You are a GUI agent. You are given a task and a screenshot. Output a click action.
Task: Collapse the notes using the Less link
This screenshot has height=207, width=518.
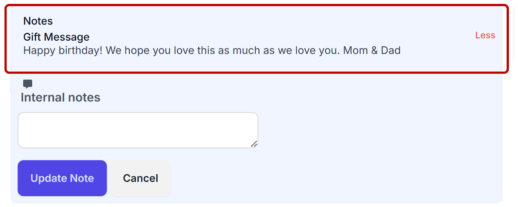(485, 35)
